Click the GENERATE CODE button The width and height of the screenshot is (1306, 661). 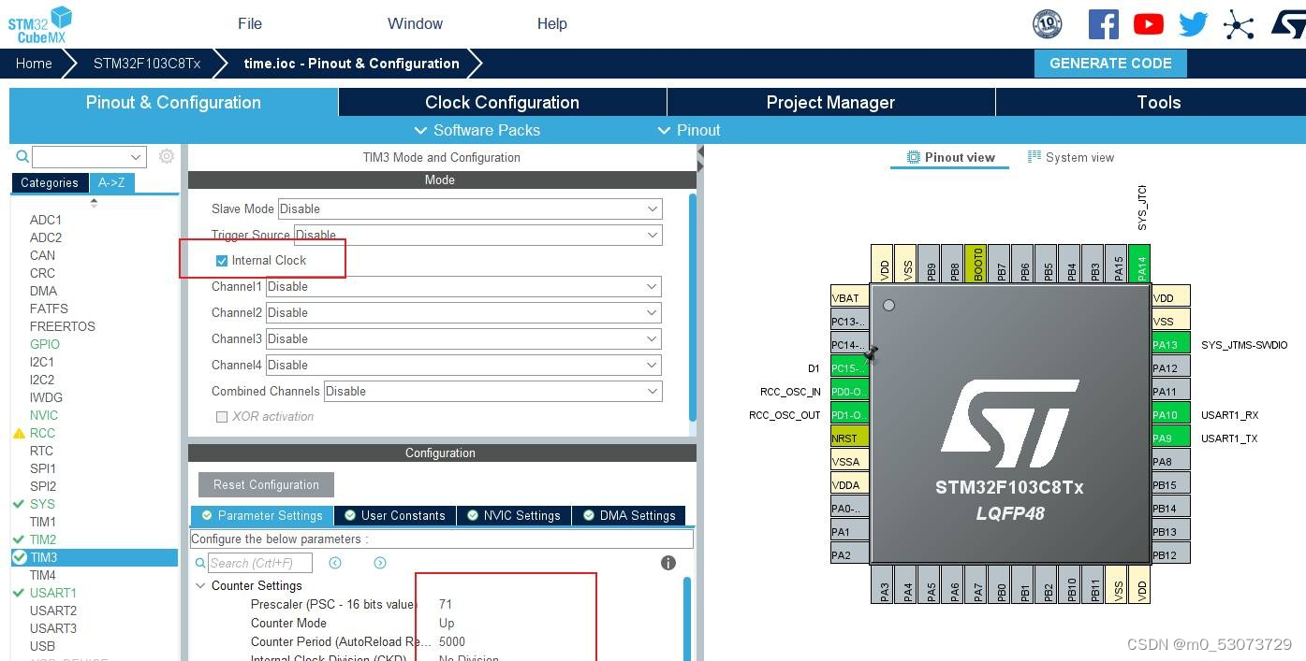(1110, 64)
